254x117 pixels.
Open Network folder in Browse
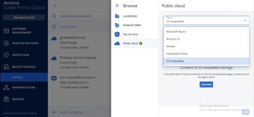135,25
